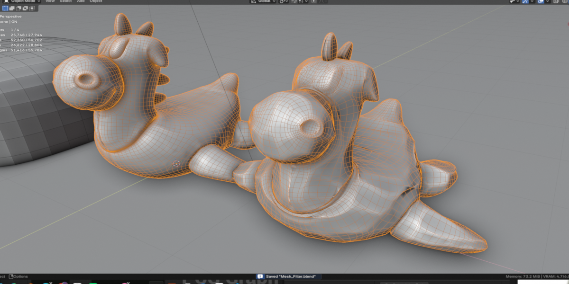
Task: Open the View menu
Action: click(x=50, y=1)
